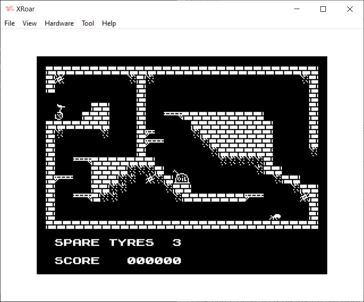The height and width of the screenshot is (302, 364).
Task: Open the Tool menu
Action: (88, 23)
